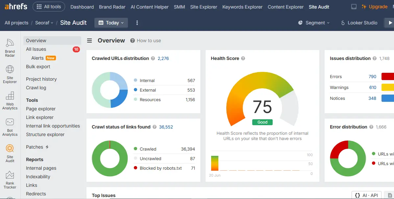This screenshot has width=394, height=199.
Task: Select Overview in the sidebar
Action: (x=52, y=41)
